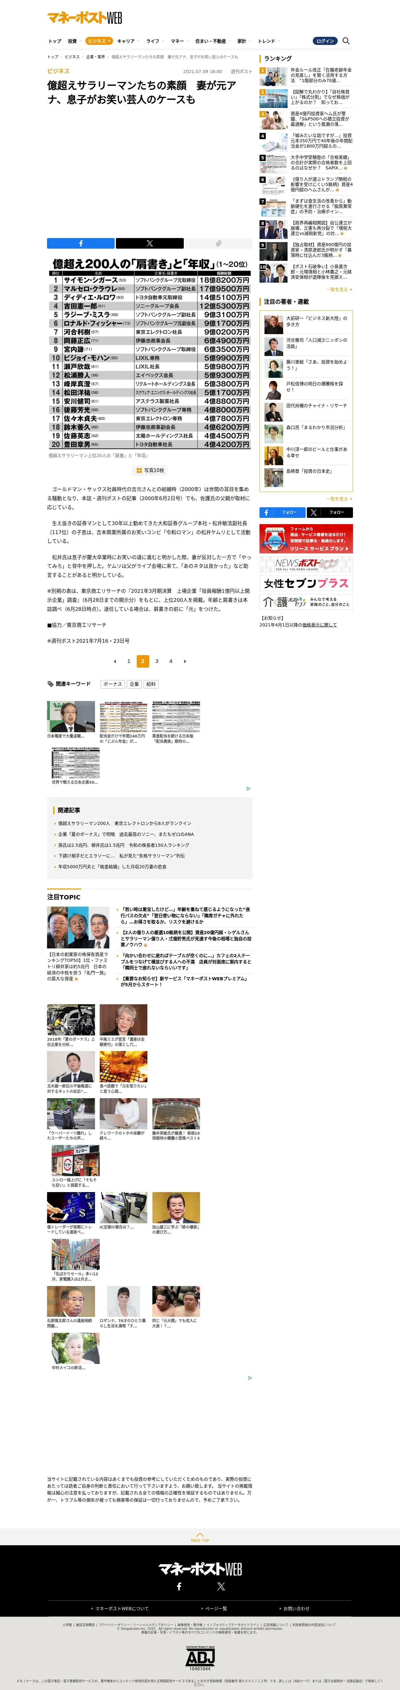The height and width of the screenshot is (1690, 400).
Task: View ranking list 一覧を見る link
Action: [339, 289]
